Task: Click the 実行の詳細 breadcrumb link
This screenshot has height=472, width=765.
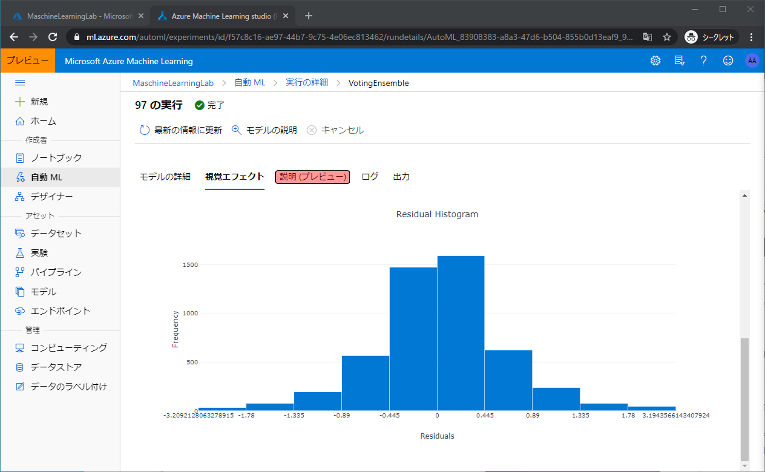Action: tap(307, 83)
